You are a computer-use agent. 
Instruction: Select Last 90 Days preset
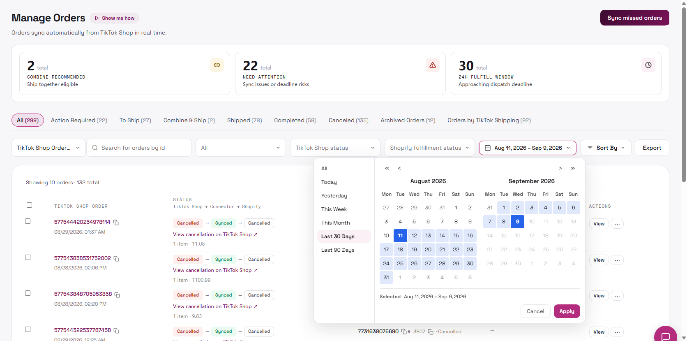[344, 250]
